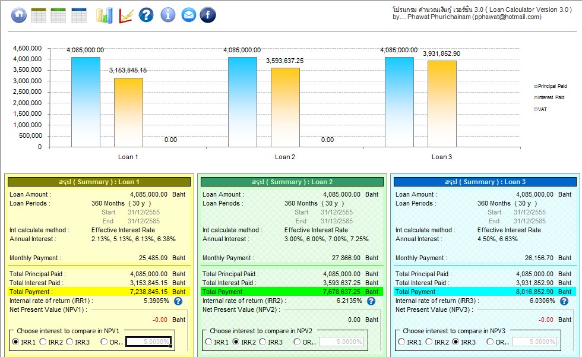
Task: Click the email envelope icon
Action: (188, 15)
